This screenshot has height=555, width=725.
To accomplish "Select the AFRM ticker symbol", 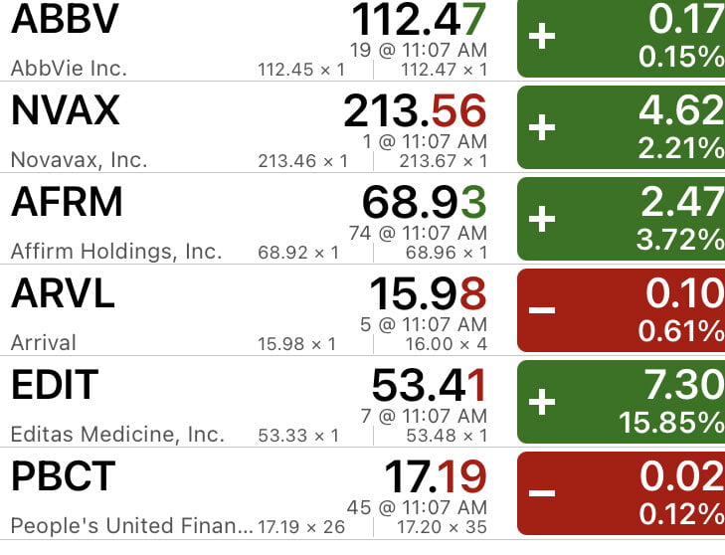I will (x=67, y=202).
